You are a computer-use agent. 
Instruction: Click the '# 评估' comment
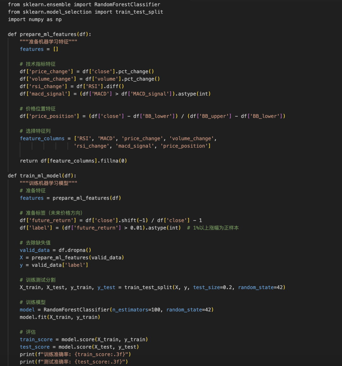point(28,332)
